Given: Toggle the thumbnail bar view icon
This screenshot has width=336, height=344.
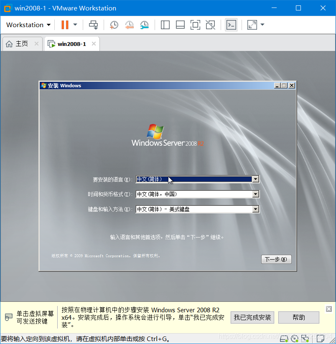Looking at the screenshot, I should click(180, 25).
